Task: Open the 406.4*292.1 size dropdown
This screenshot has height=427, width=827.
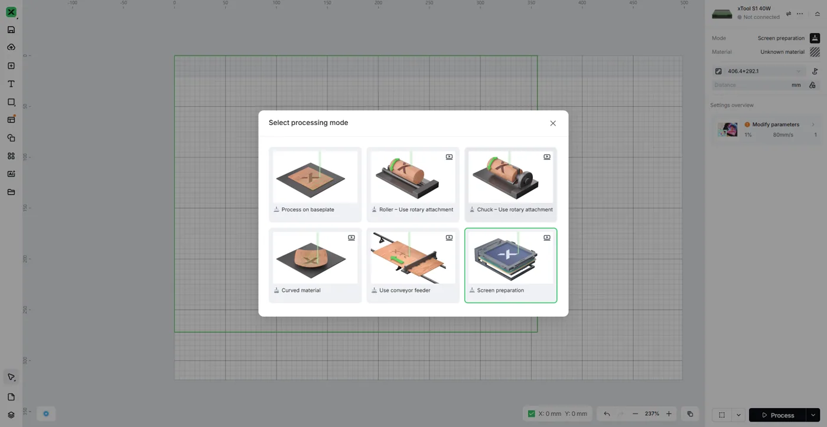Action: pyautogui.click(x=758, y=71)
